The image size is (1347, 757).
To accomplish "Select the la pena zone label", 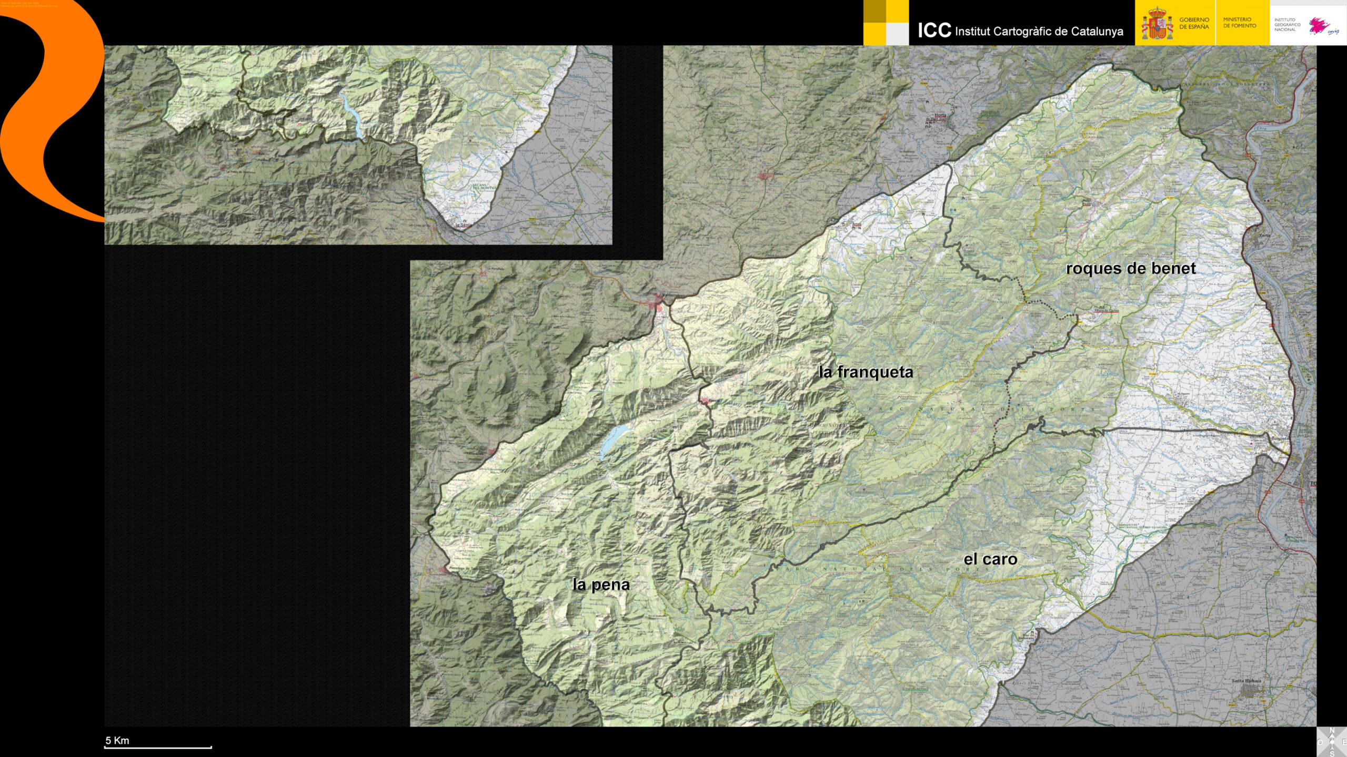I will [601, 585].
